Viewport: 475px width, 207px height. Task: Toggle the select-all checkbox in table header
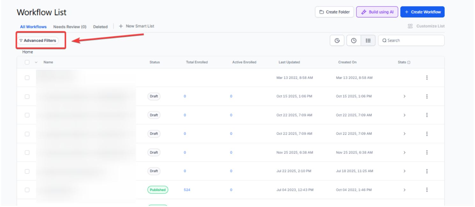[x=27, y=62]
